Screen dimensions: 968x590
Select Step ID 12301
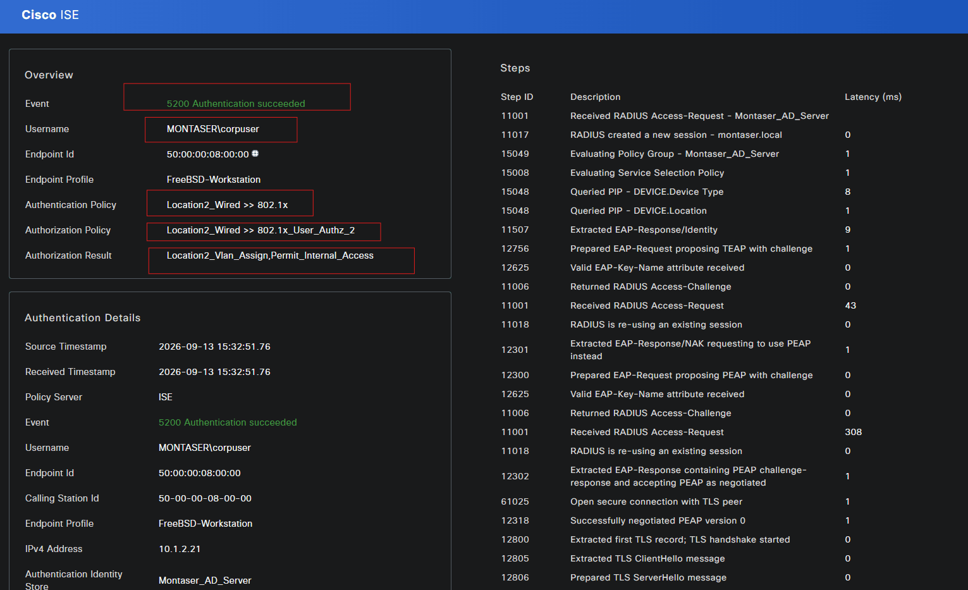[515, 350]
